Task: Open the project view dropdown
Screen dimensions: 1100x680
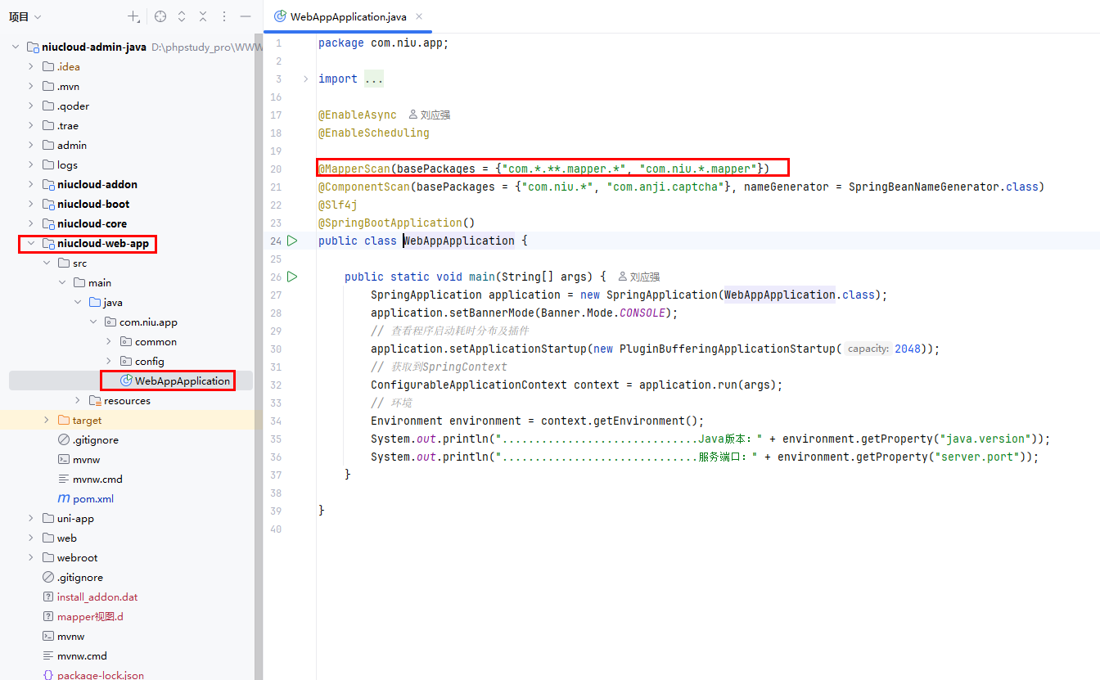Action: tap(25, 16)
